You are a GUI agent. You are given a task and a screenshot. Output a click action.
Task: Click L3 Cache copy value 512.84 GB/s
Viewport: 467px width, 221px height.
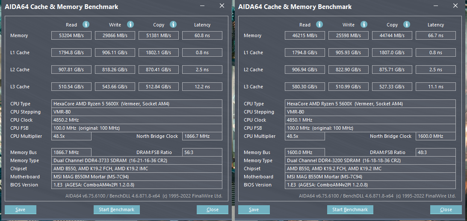point(158,87)
